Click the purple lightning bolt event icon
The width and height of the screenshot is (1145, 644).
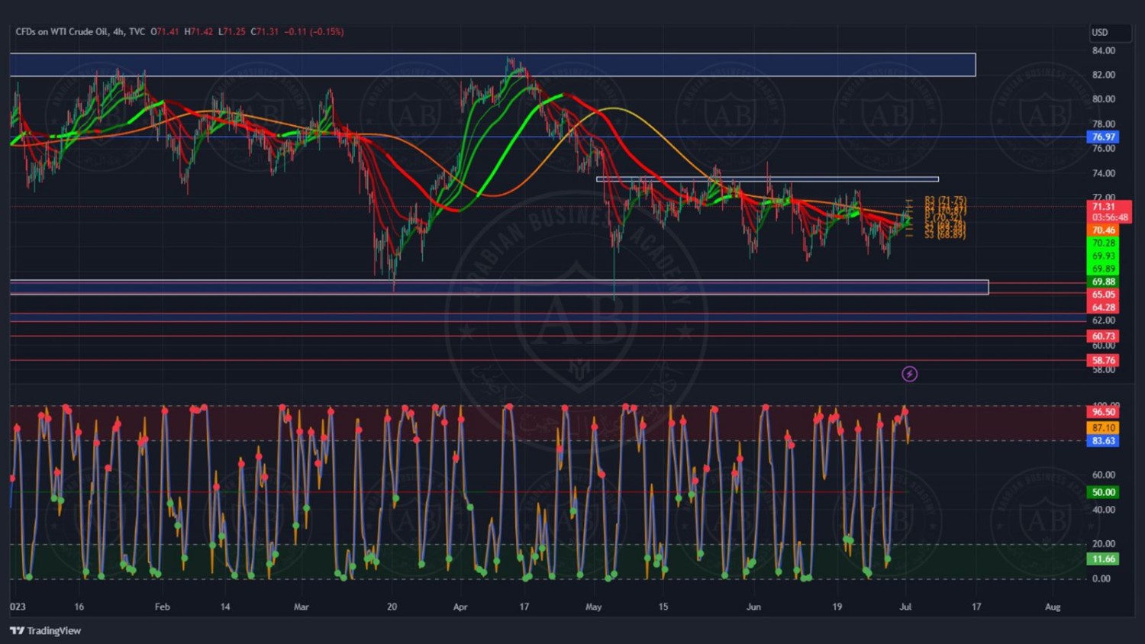pyautogui.click(x=909, y=374)
